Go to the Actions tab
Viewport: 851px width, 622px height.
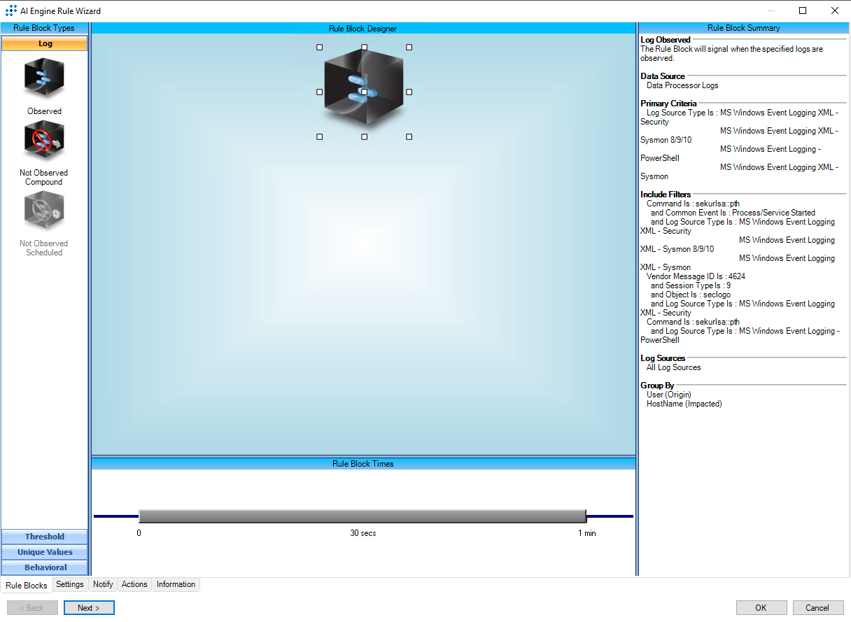point(134,584)
